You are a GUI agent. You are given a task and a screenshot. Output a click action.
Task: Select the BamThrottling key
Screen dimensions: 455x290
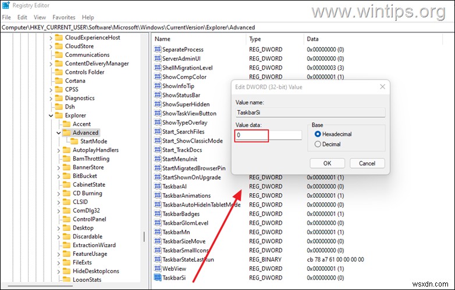[x=91, y=159]
